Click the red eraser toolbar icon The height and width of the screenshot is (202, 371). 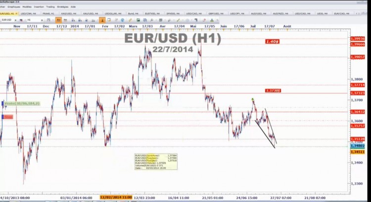204,20
